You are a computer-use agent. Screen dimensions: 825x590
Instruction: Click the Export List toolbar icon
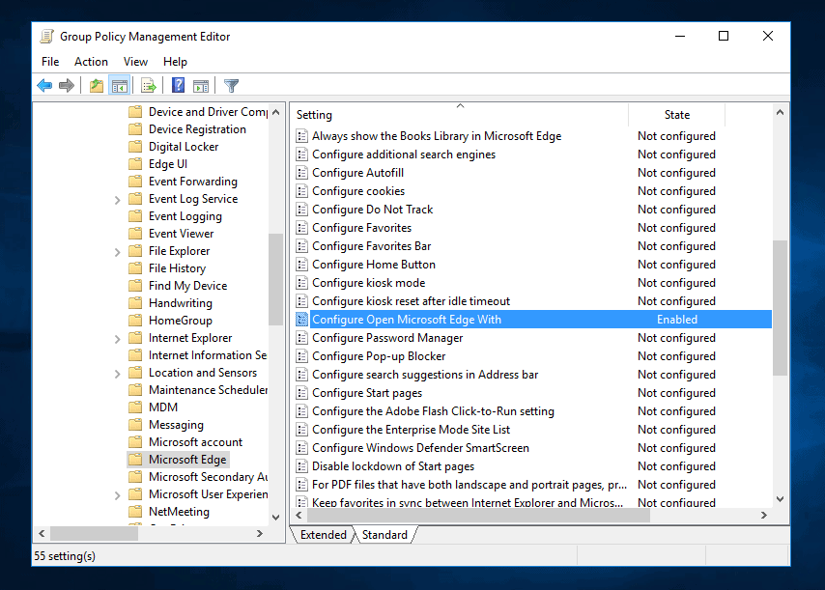pyautogui.click(x=149, y=85)
